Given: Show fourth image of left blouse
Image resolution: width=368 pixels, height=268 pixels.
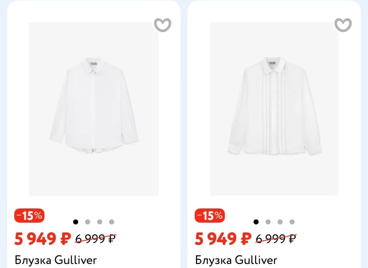Looking at the screenshot, I should click(112, 222).
